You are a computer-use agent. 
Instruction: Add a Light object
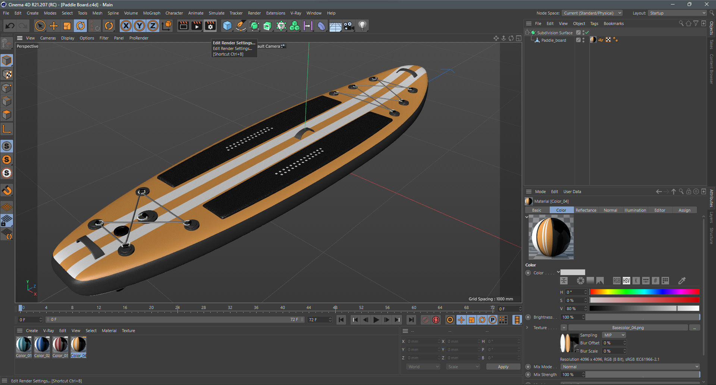362,26
